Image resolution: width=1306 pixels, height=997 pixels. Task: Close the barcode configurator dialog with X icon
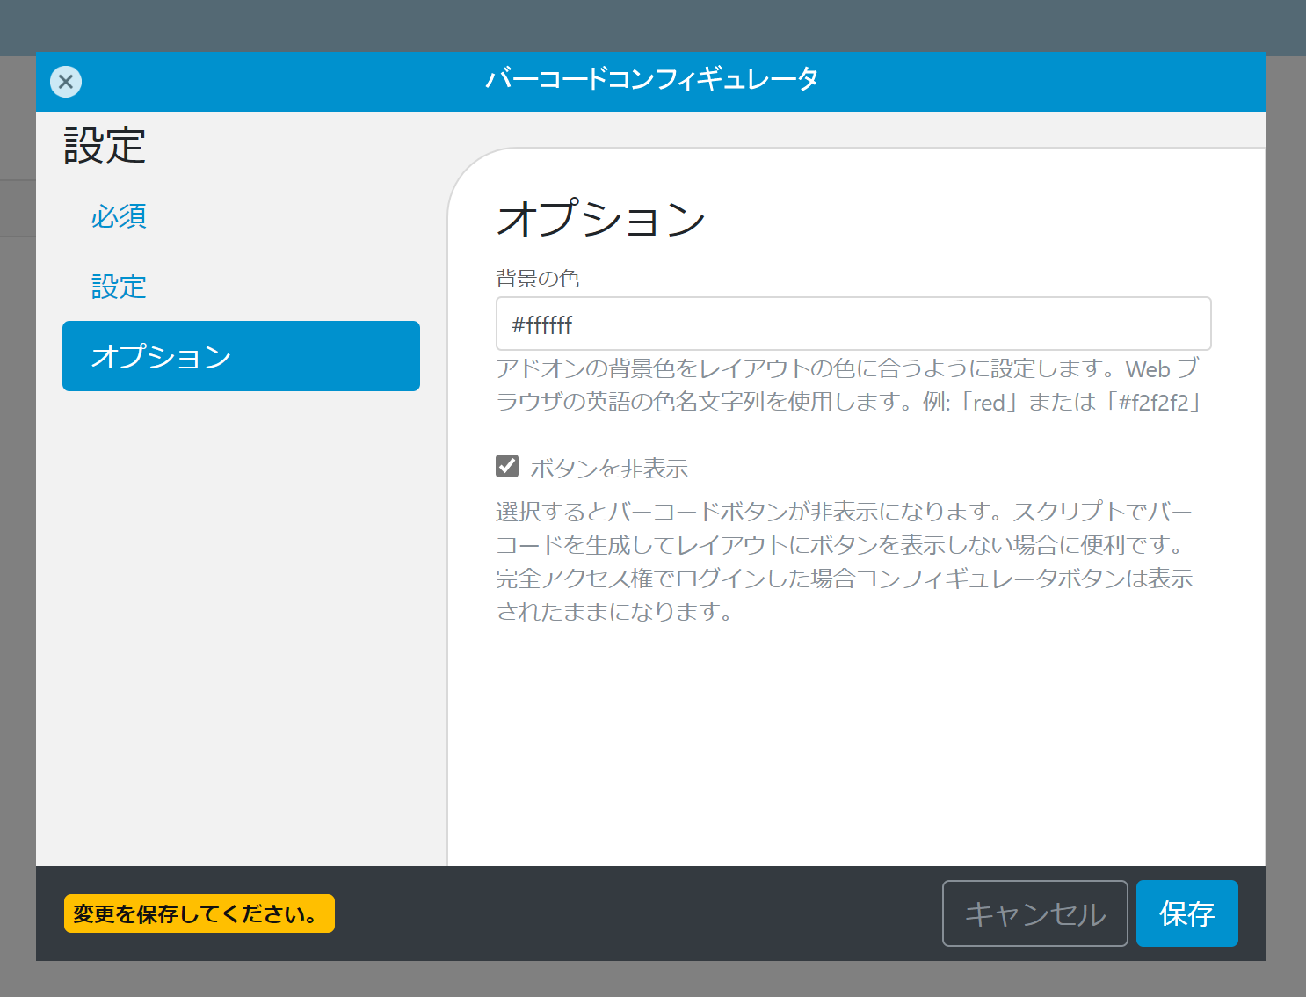pos(66,82)
